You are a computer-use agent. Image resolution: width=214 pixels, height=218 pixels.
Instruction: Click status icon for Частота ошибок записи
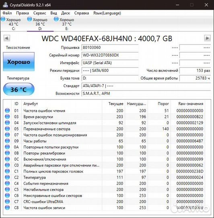point(7,208)
